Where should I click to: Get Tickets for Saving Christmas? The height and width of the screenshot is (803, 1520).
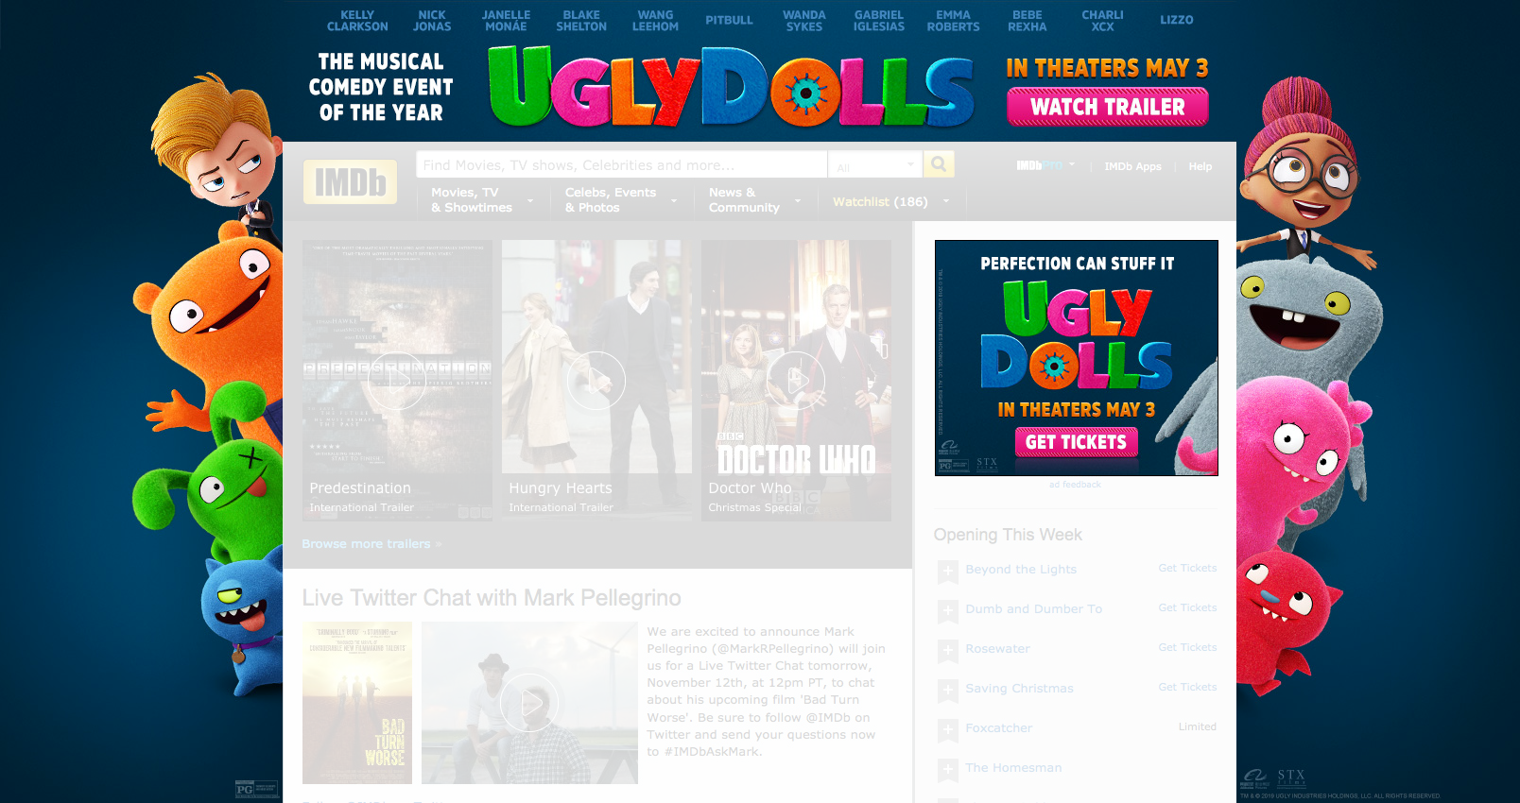click(x=1187, y=687)
